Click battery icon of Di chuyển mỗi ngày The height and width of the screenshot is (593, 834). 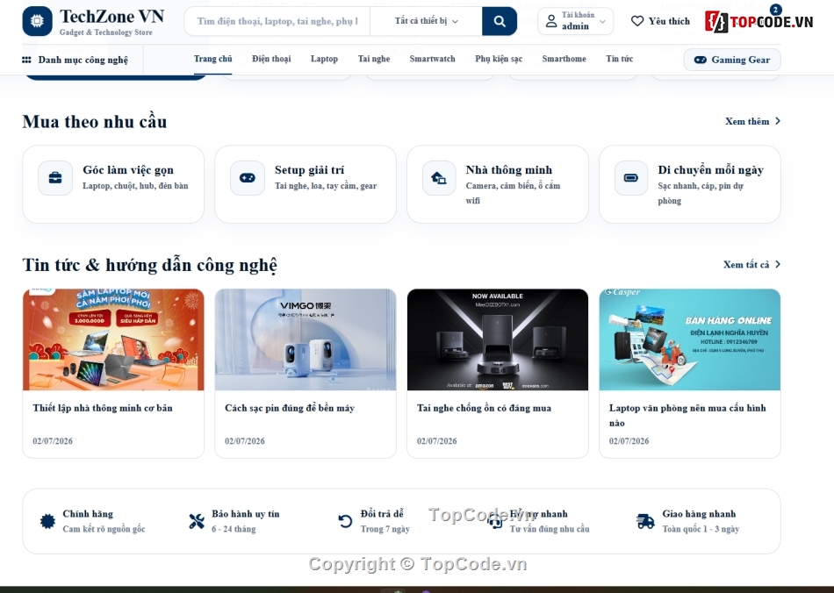coord(631,178)
